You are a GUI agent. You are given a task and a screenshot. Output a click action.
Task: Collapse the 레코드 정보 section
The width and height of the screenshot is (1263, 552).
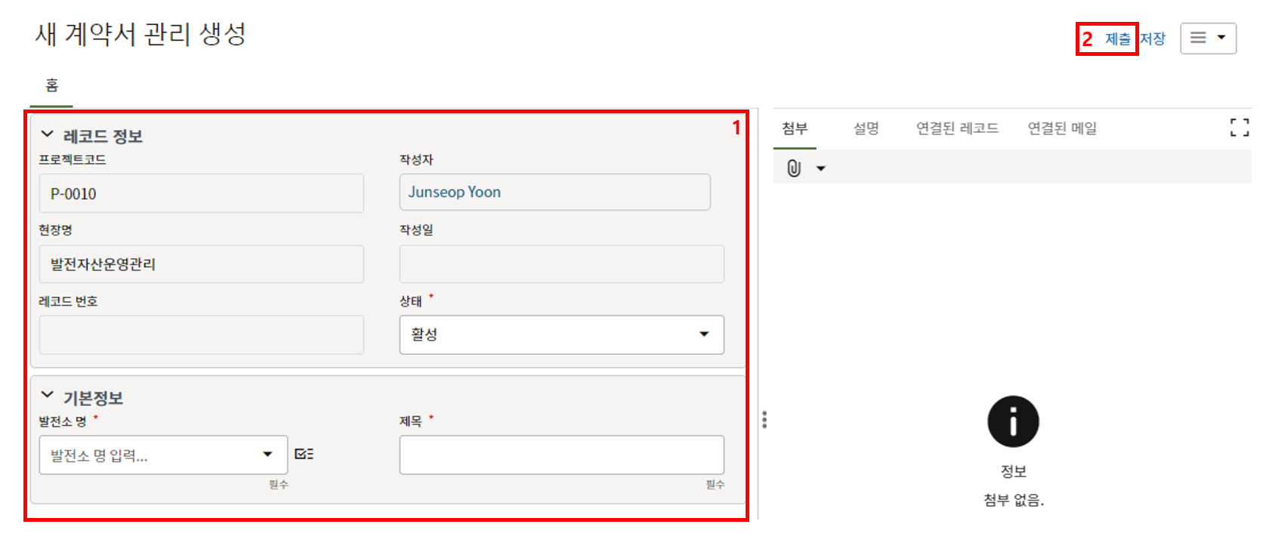point(48,134)
